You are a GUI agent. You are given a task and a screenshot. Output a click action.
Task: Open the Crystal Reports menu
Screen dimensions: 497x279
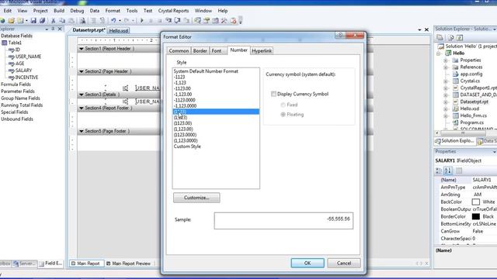[173, 11]
